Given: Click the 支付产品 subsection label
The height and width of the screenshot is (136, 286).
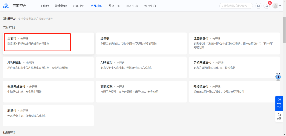Looking at the screenshot, I should point(9,27).
